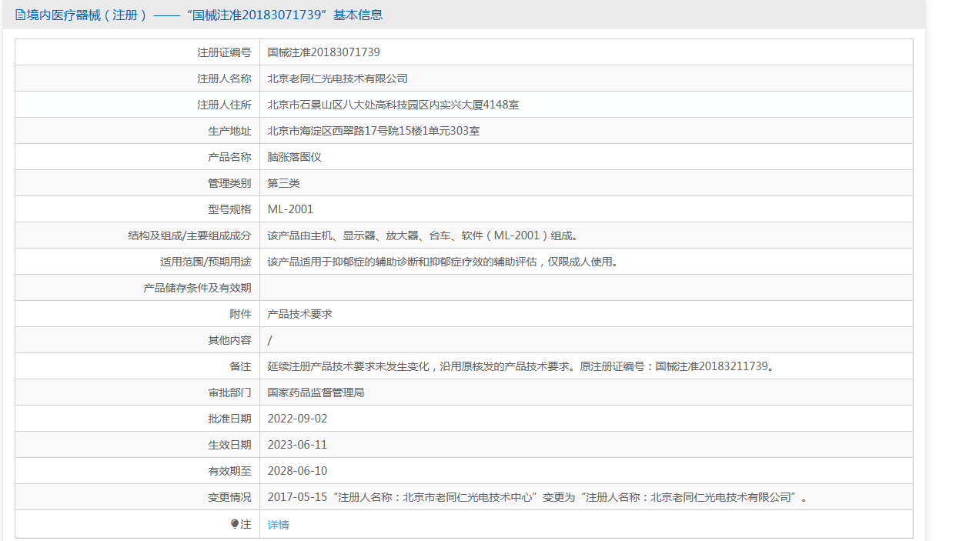
Task: Click the 生效日期 label
Action: point(229,445)
